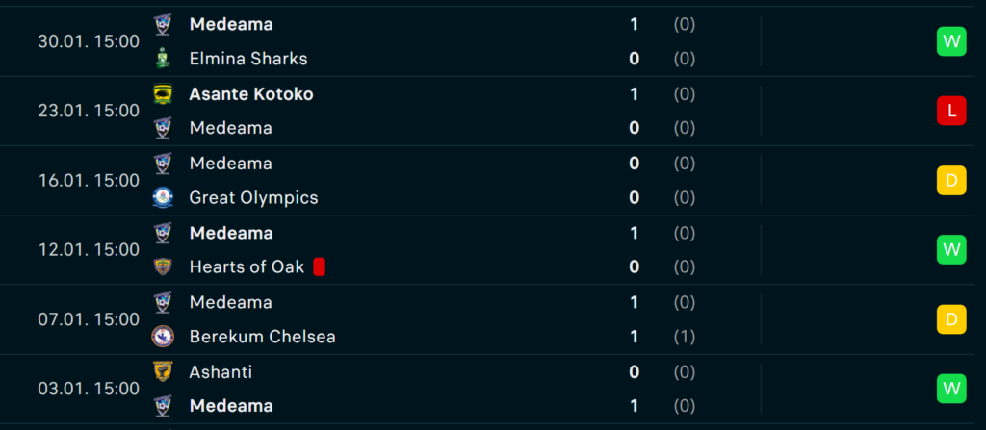
Task: Click the yellow D badge for the Great Olympics match
Action: point(951,181)
